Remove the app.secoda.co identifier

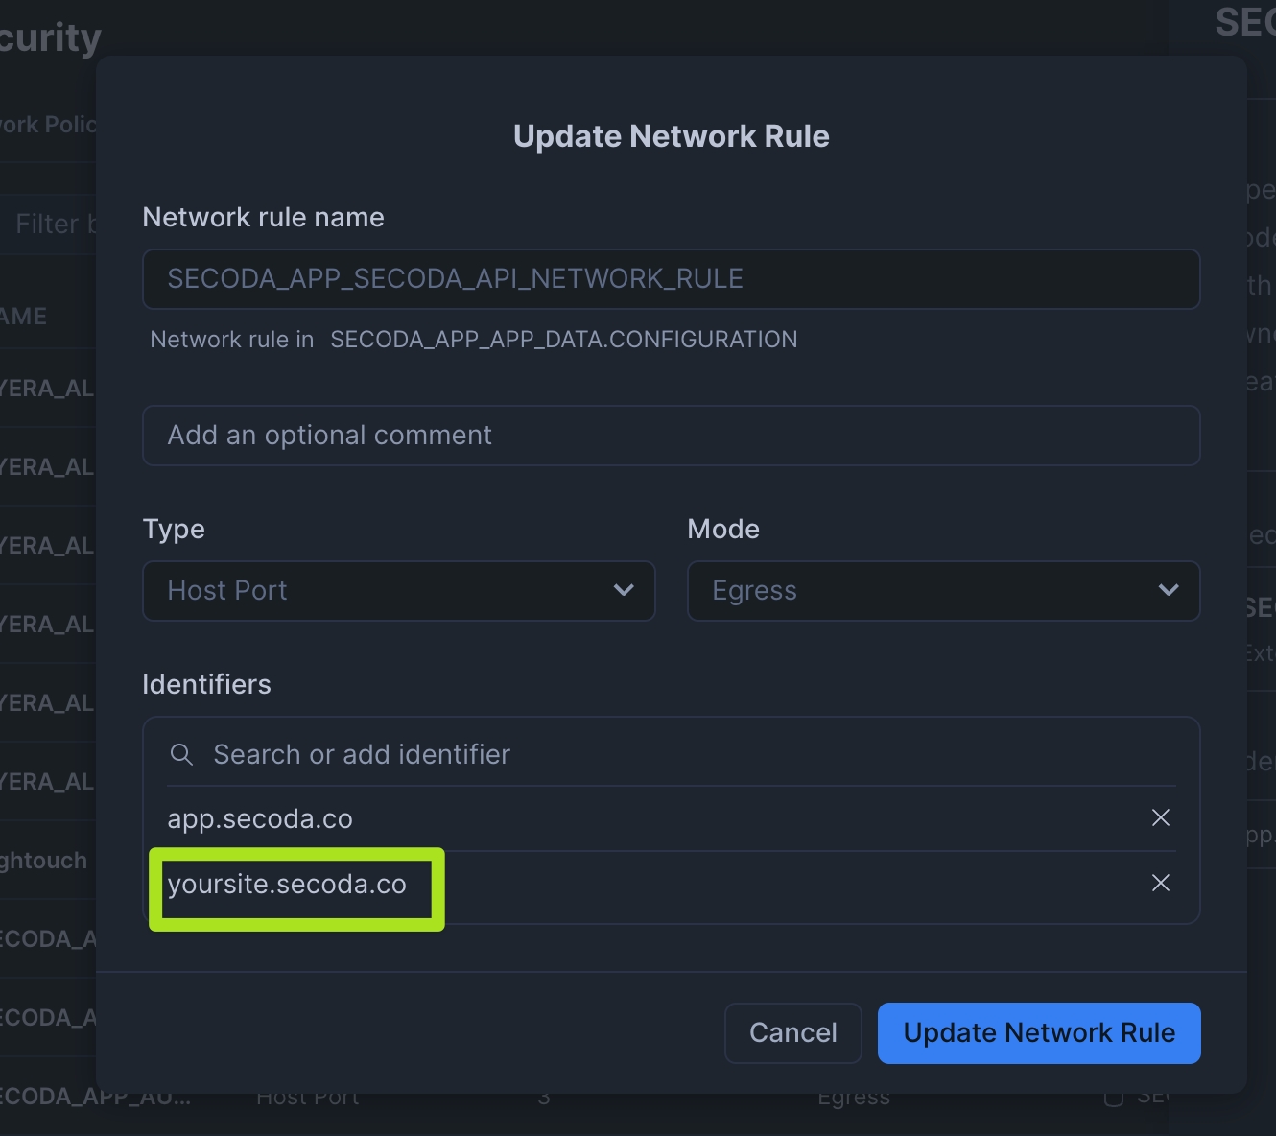[1160, 817]
